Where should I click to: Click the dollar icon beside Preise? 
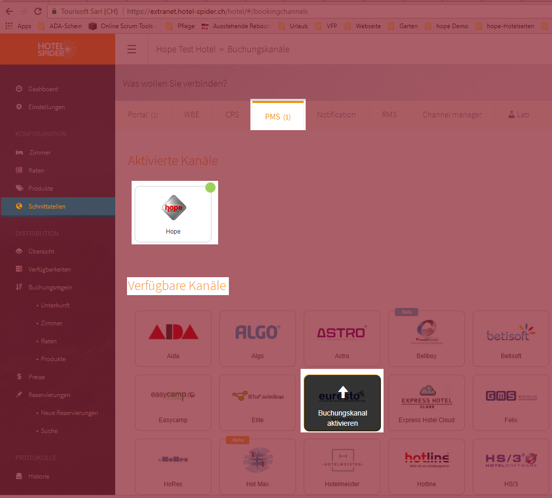tap(19, 377)
